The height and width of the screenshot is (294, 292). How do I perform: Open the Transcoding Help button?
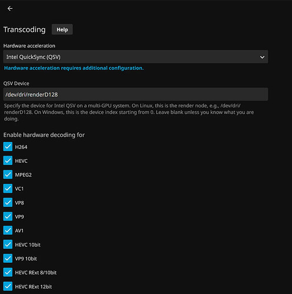62,29
